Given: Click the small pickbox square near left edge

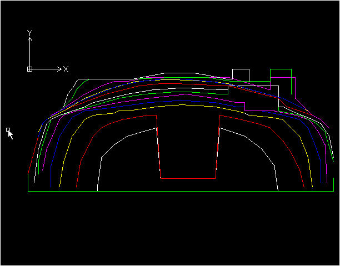Looking at the screenshot, I should (8, 129).
